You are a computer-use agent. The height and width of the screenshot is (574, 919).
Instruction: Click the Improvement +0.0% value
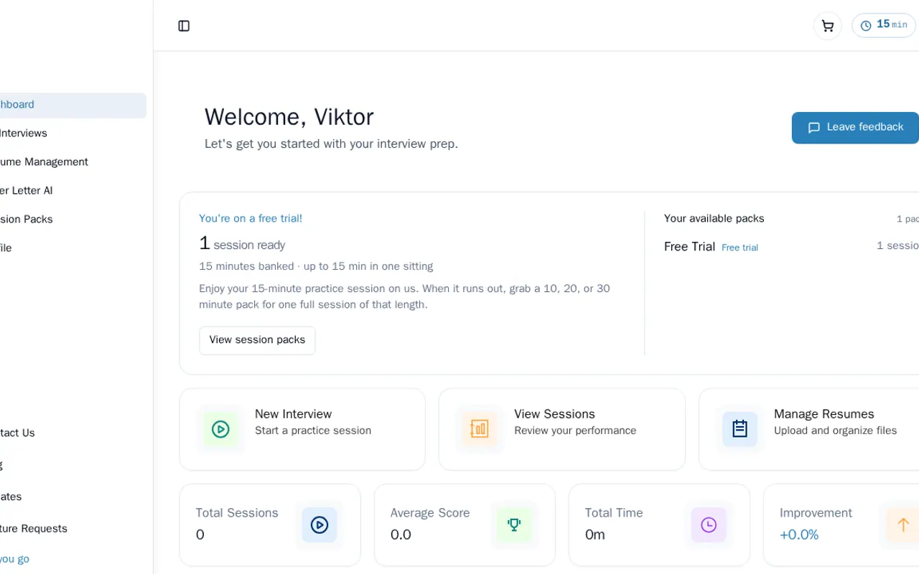tap(799, 535)
